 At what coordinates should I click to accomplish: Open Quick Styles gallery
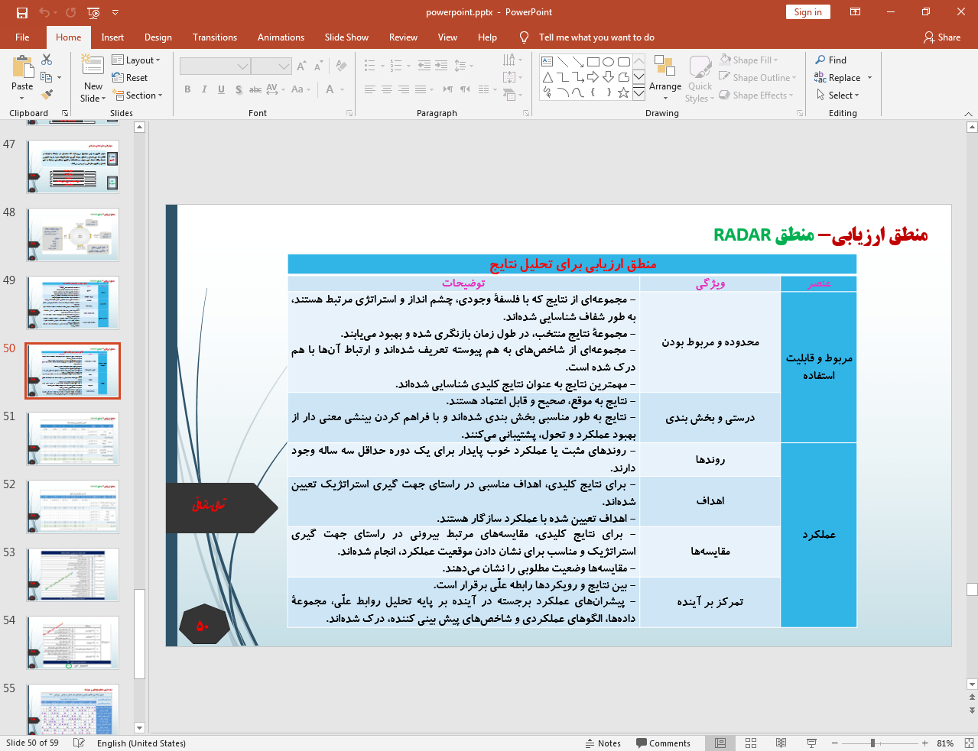(700, 79)
